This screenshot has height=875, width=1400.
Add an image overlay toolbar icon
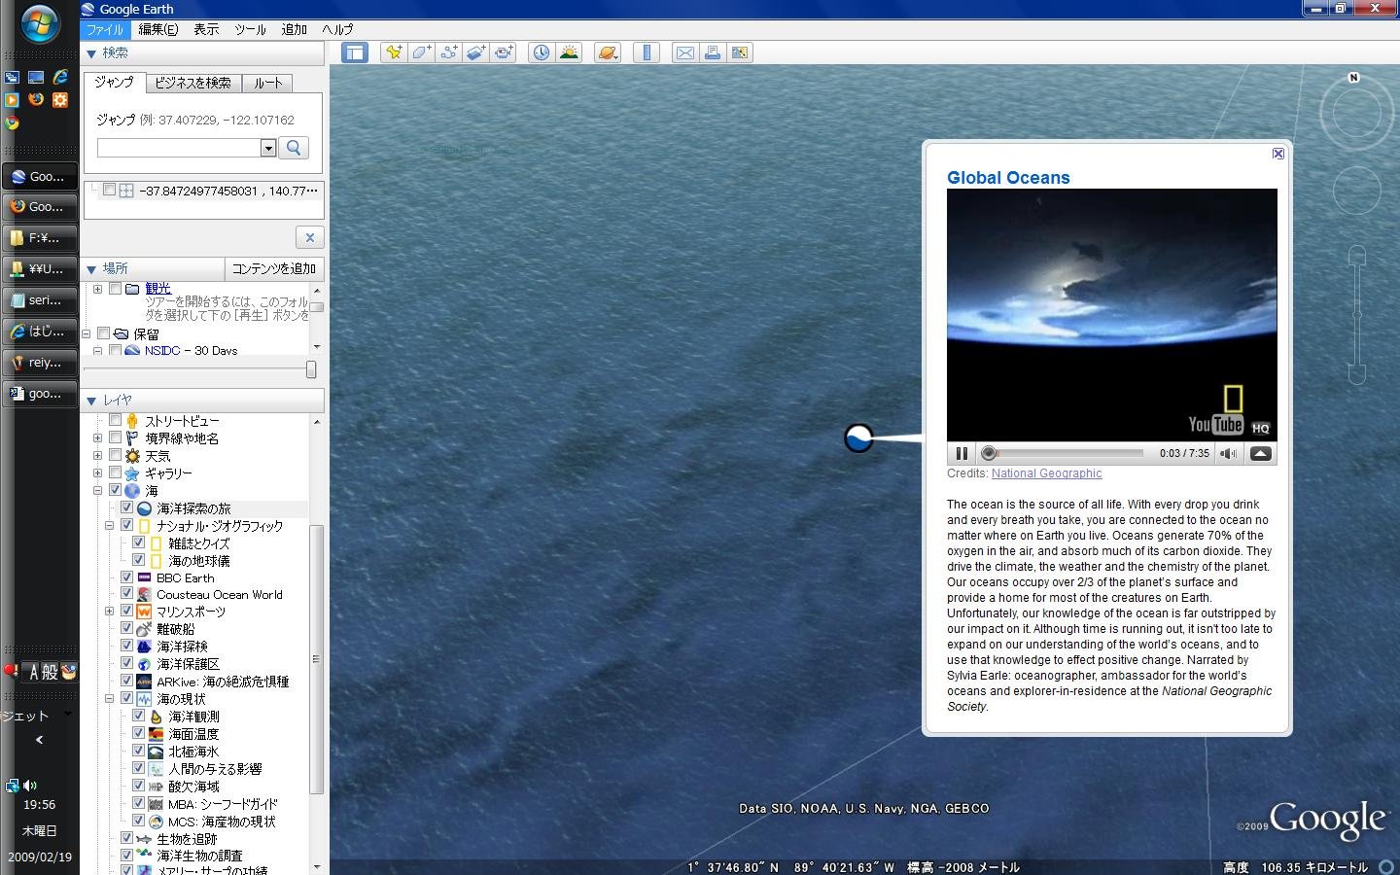475,52
